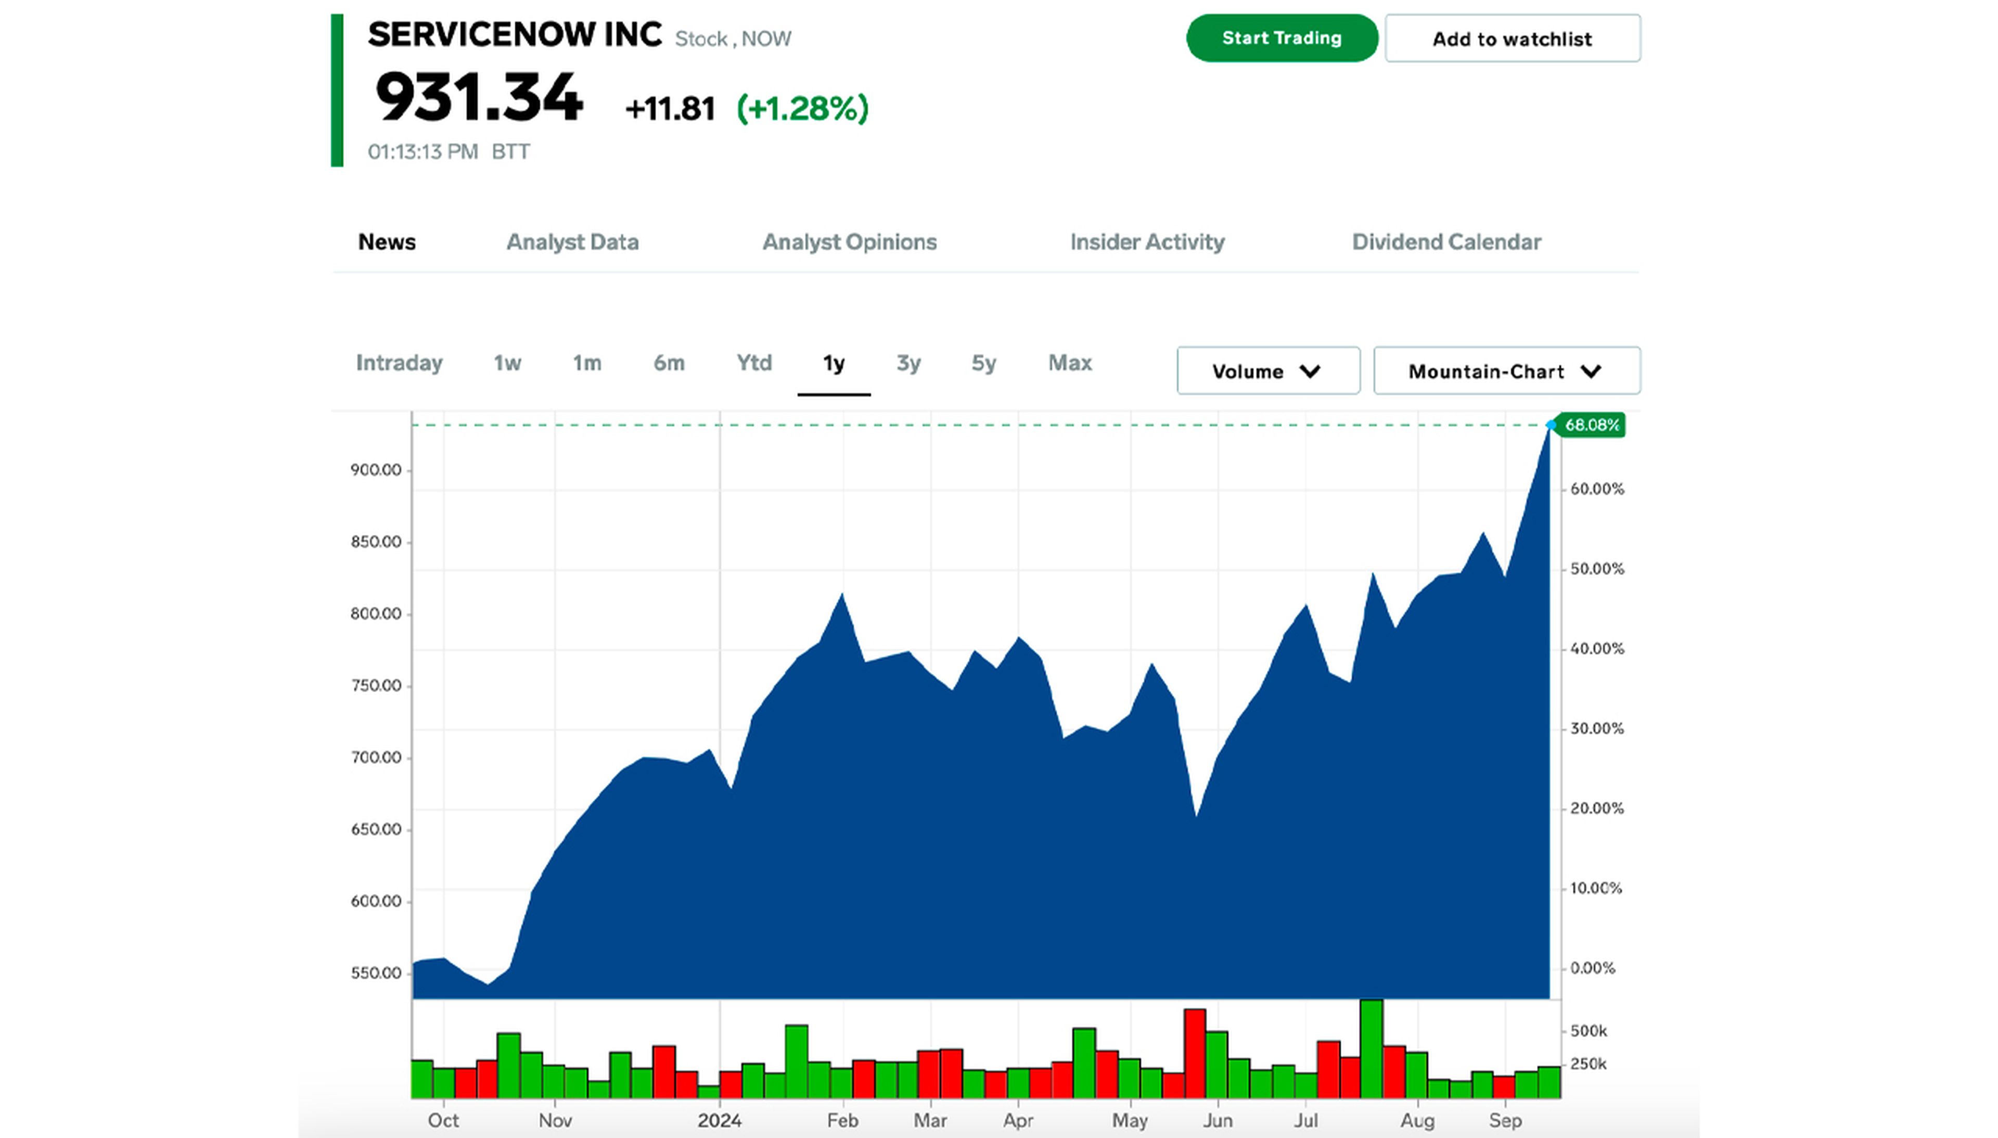
Task: Click the 10.00% axis label
Action: (x=1596, y=889)
